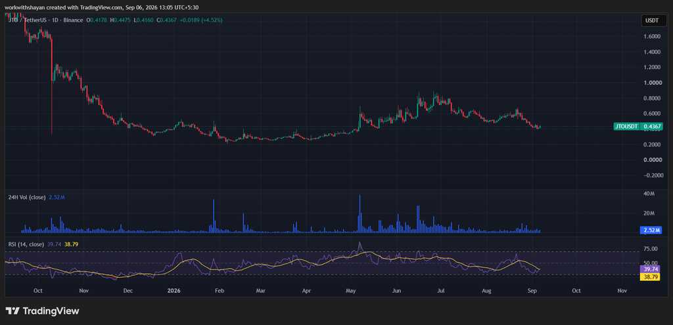Viewport: 673px width, 325px height.
Task: Click the yellow 38.79 value in RSI legend
Action: (71, 244)
